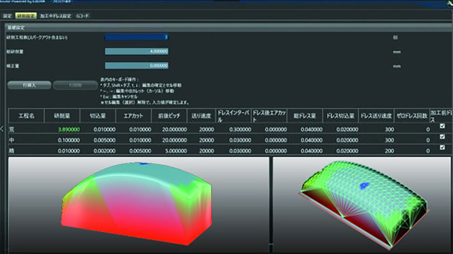
Task: Focus the 総研削量 value field
Action: tap(137, 51)
